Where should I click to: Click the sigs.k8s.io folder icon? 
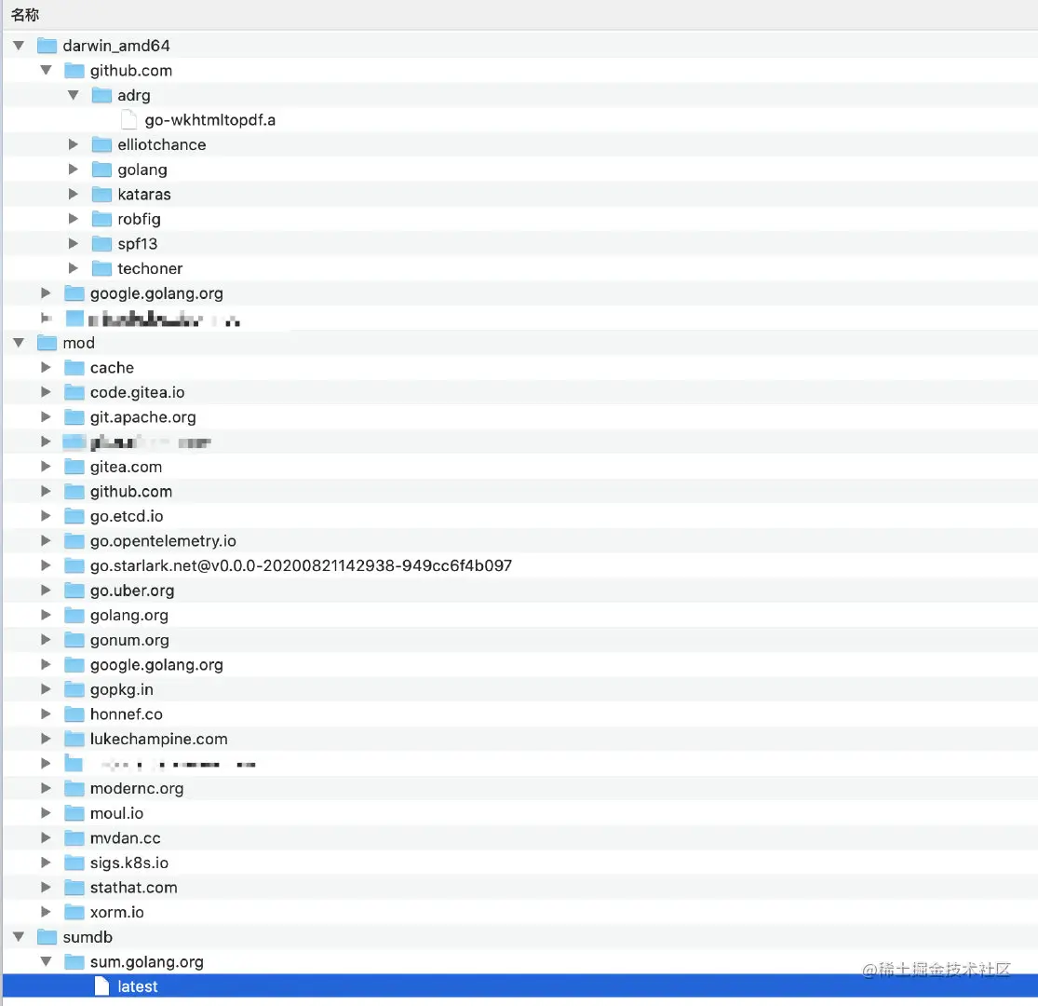click(74, 863)
